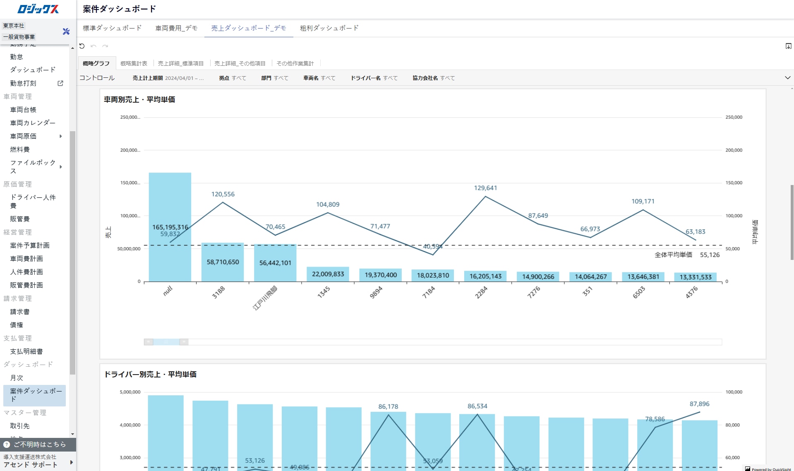Open the 協力会社名 filter dropdown
The height and width of the screenshot is (471, 794).
pos(434,78)
